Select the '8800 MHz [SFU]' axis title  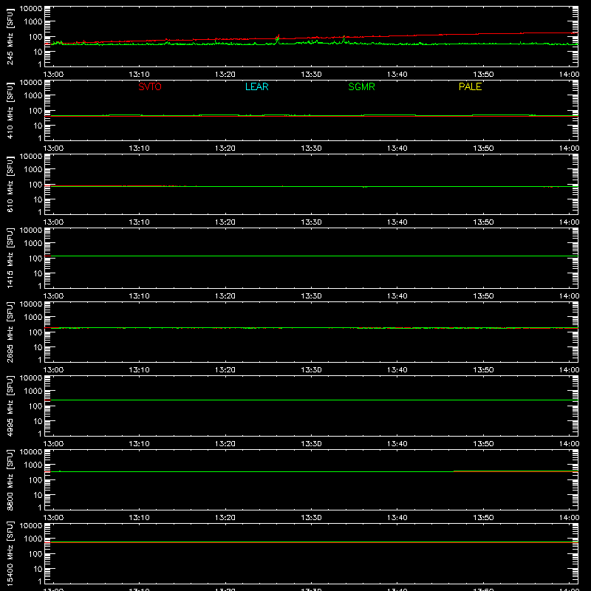pyautogui.click(x=10, y=479)
